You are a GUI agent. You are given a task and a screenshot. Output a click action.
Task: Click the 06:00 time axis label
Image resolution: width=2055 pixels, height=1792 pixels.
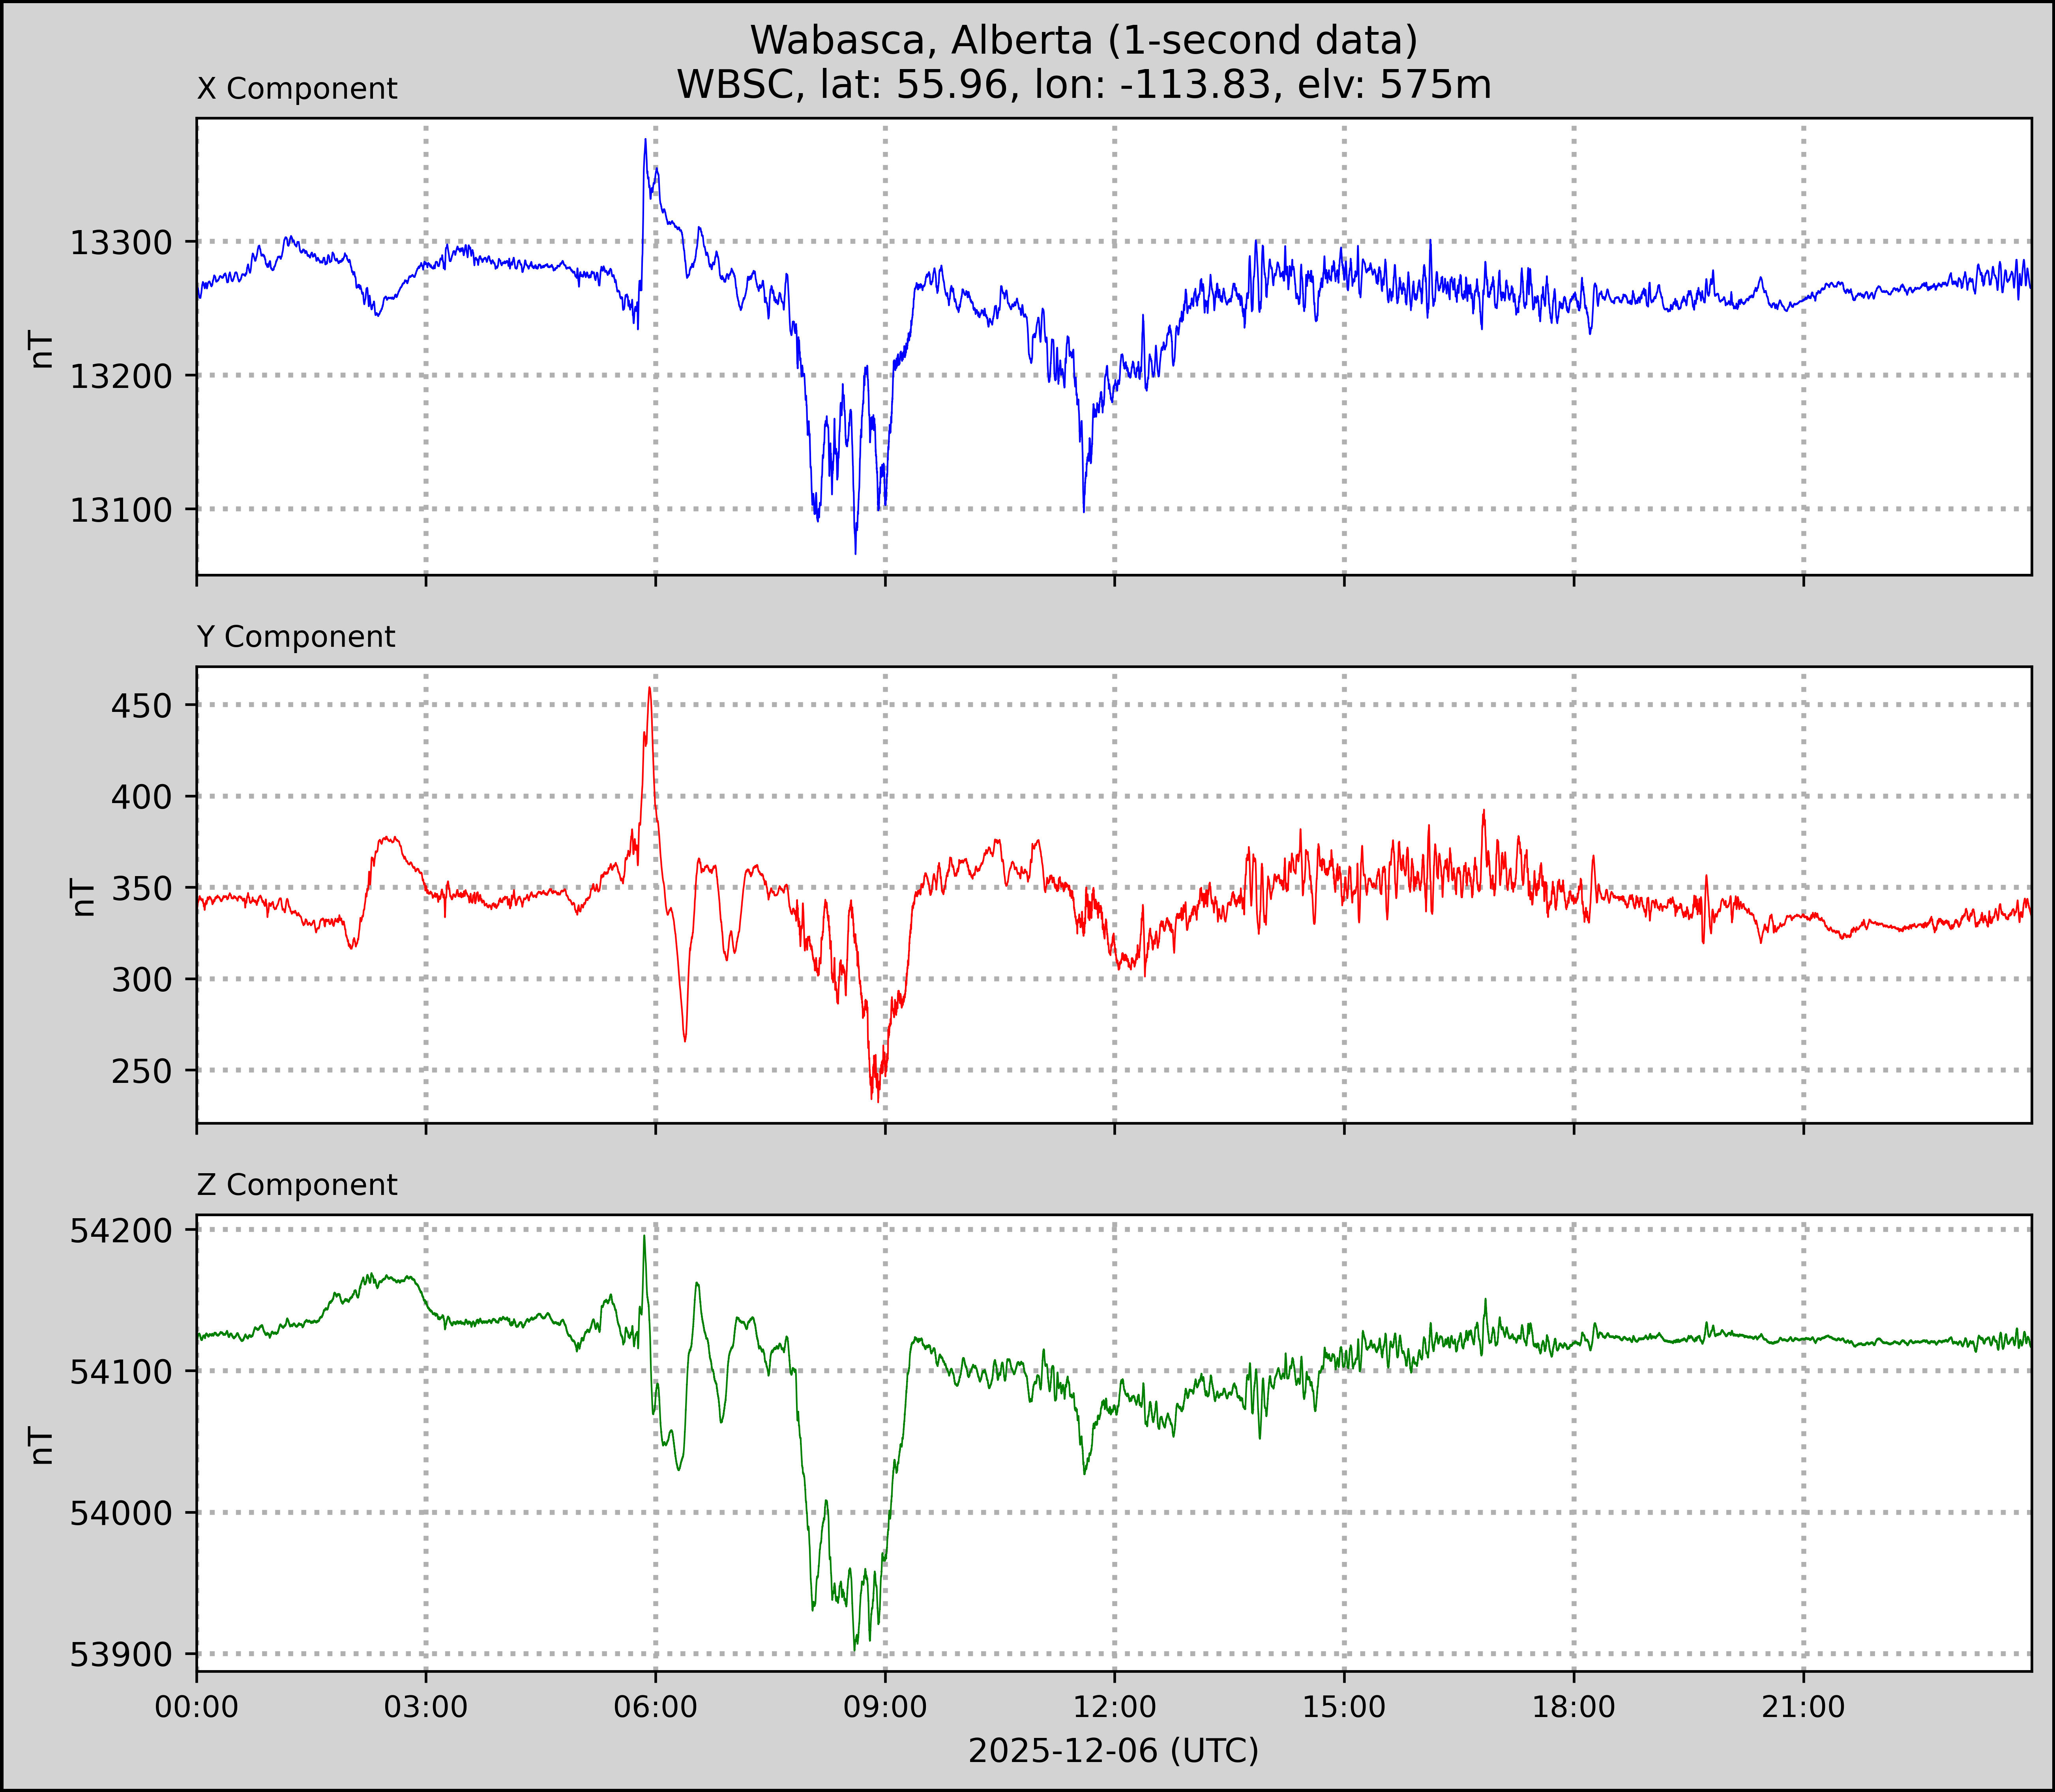click(x=656, y=1707)
